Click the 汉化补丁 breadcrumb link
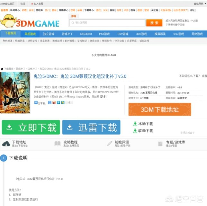Screen dimensions: 207x206 [x=32, y=69]
